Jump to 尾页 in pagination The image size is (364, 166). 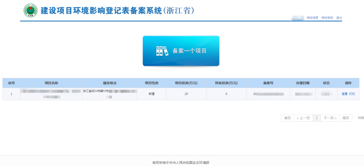[x=346, y=118]
